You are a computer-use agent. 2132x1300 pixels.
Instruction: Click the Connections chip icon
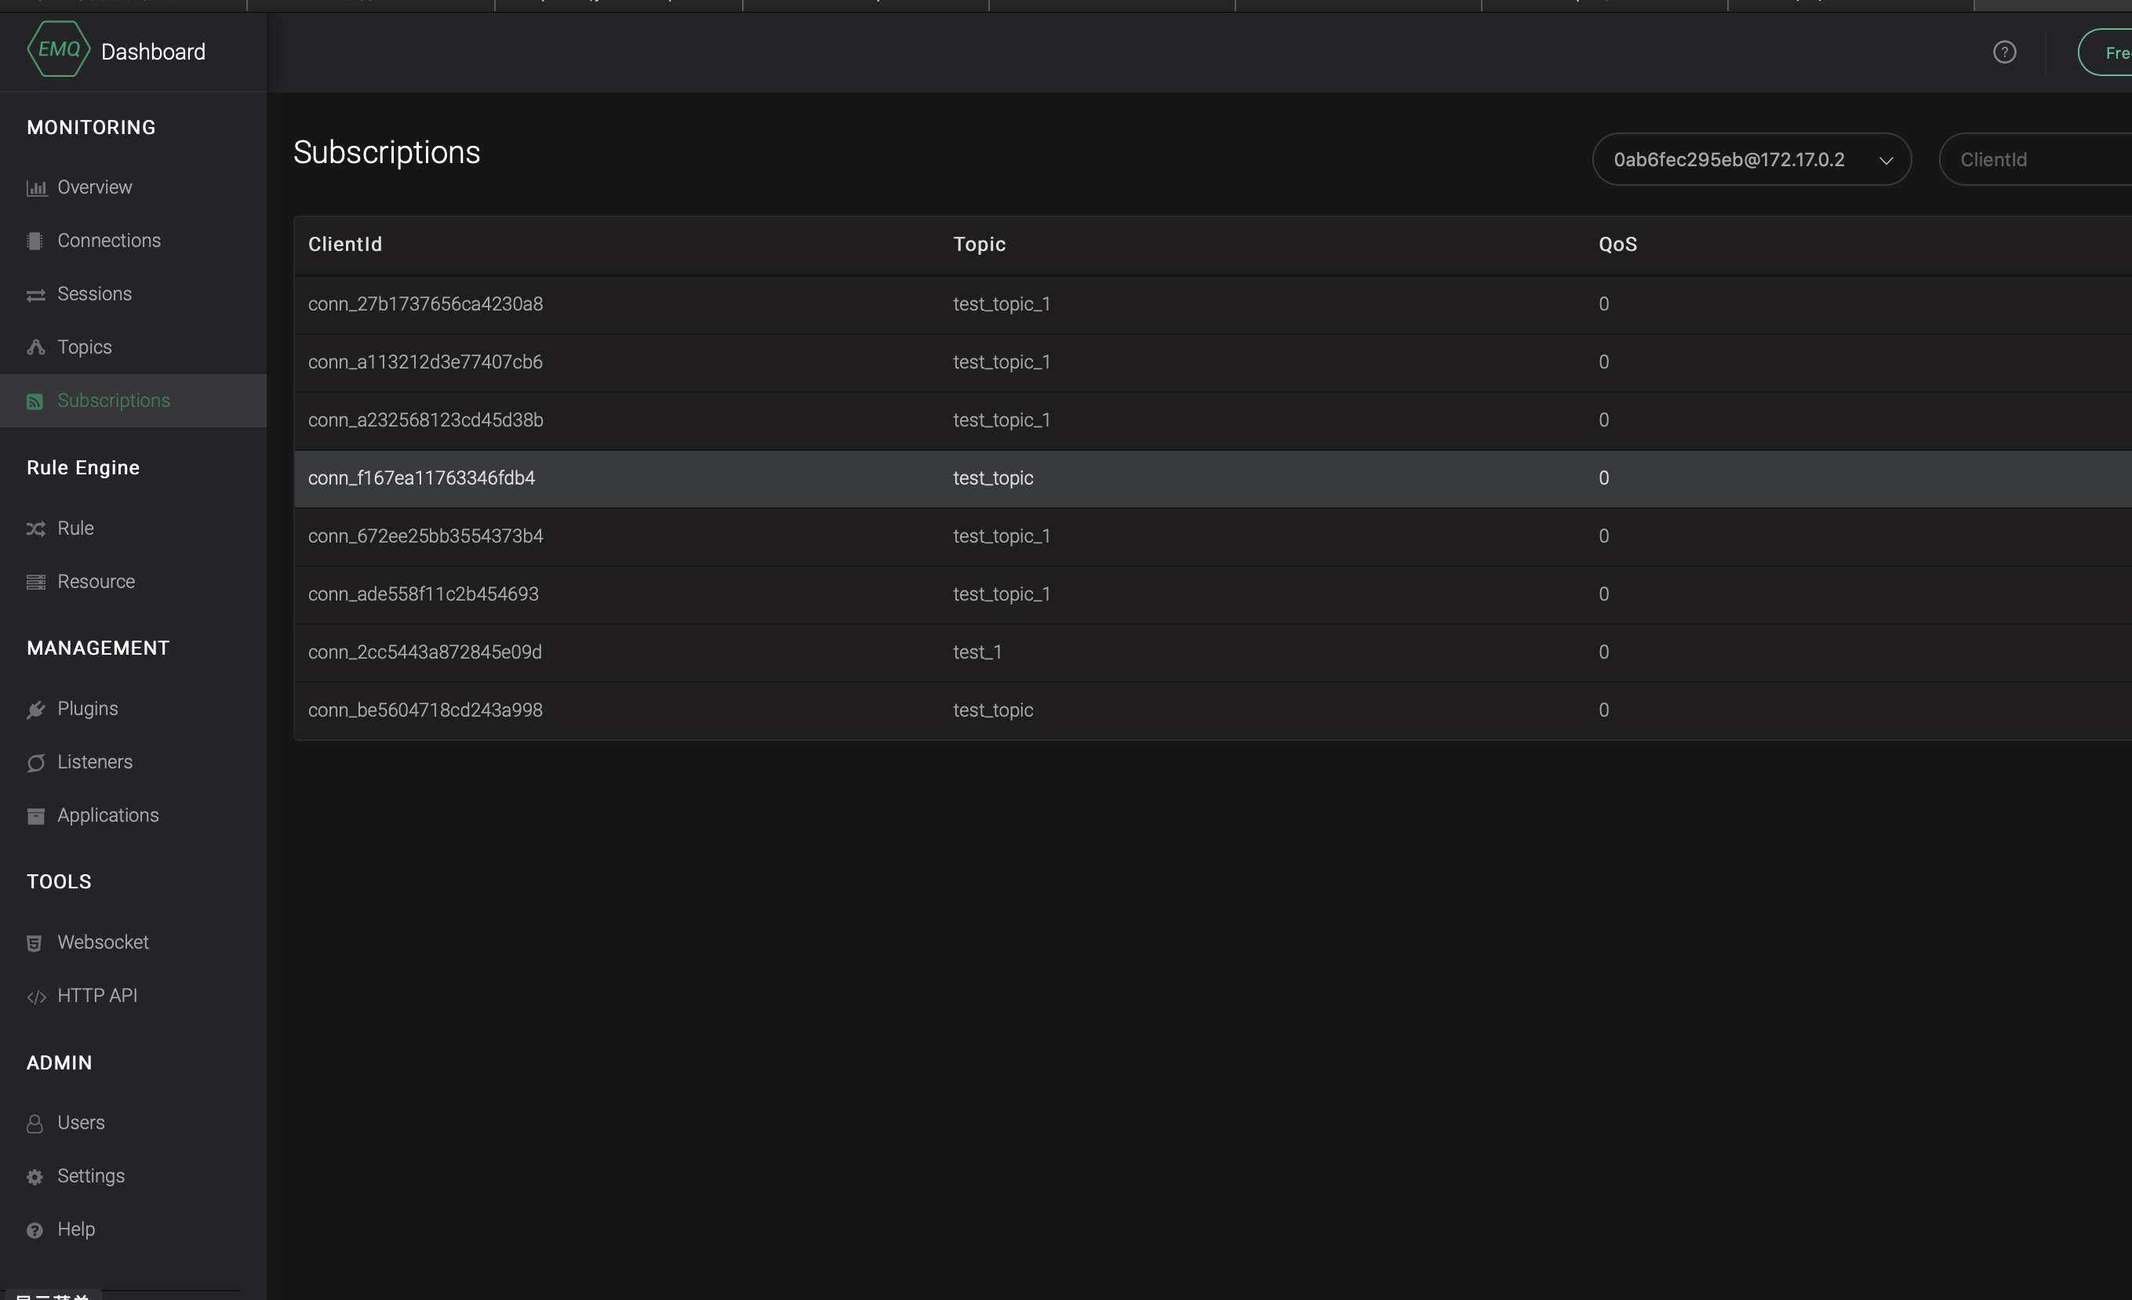(35, 241)
